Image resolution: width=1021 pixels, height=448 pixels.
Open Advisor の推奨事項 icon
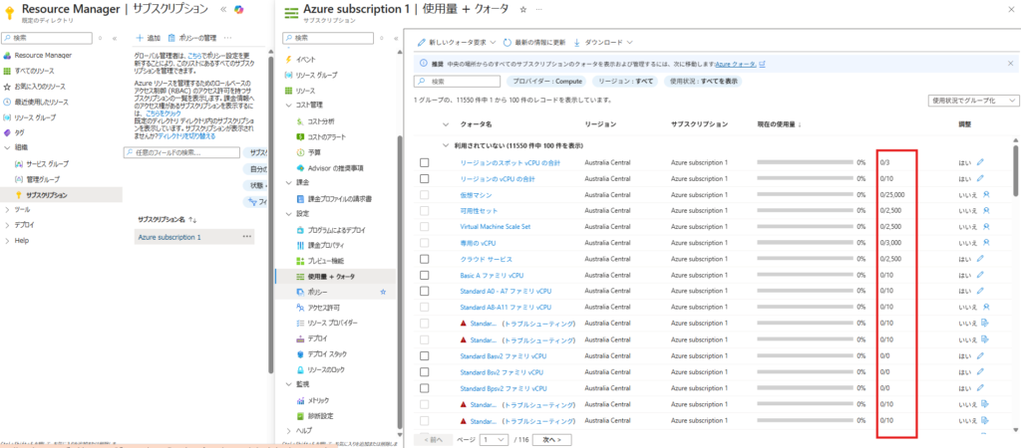coord(300,168)
